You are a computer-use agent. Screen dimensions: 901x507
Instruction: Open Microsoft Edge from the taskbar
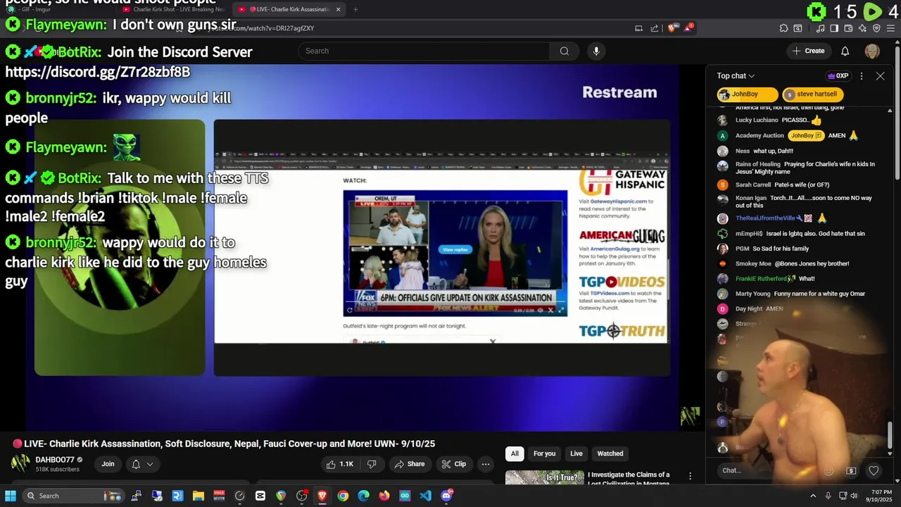pyautogui.click(x=363, y=496)
